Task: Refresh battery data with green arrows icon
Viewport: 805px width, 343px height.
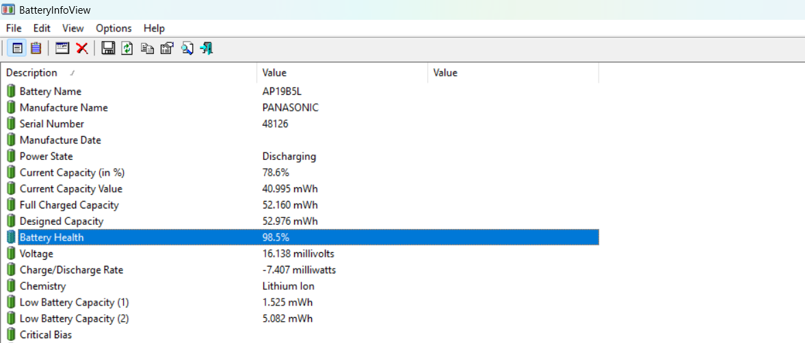Action: click(127, 49)
